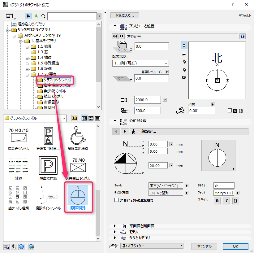Open the blue object info button
This screenshot has height=253, width=254.
pyautogui.click(x=243, y=36)
